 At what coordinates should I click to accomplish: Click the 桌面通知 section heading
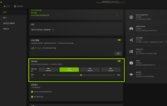(x=34, y=85)
